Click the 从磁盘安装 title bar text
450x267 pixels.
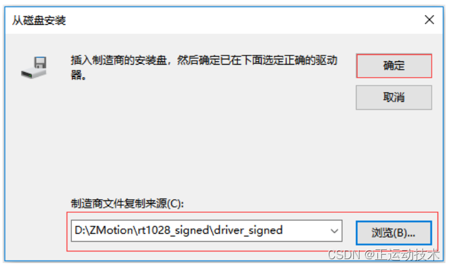[x=39, y=20]
